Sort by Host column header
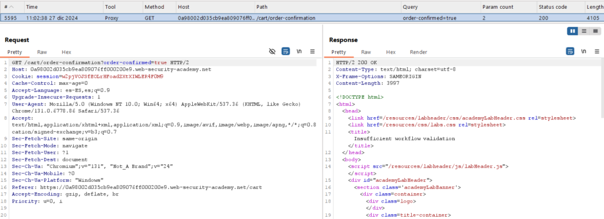This screenshot has width=604, height=219. click(215, 7)
